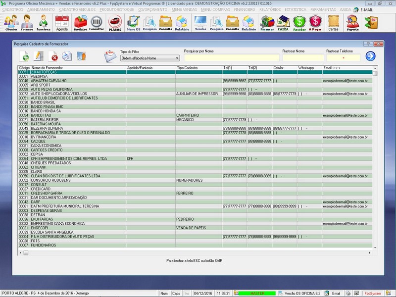Viewport: 396px width, 297px height.
Task: Open the AGENDAMENTO menu
Action: tap(41, 9)
